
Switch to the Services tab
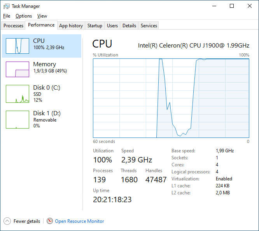[149, 26]
